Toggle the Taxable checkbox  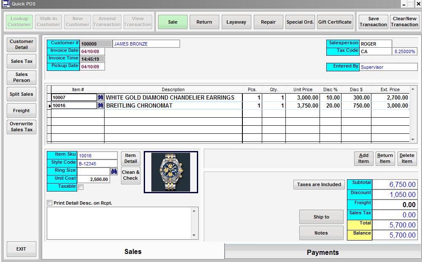(81, 187)
